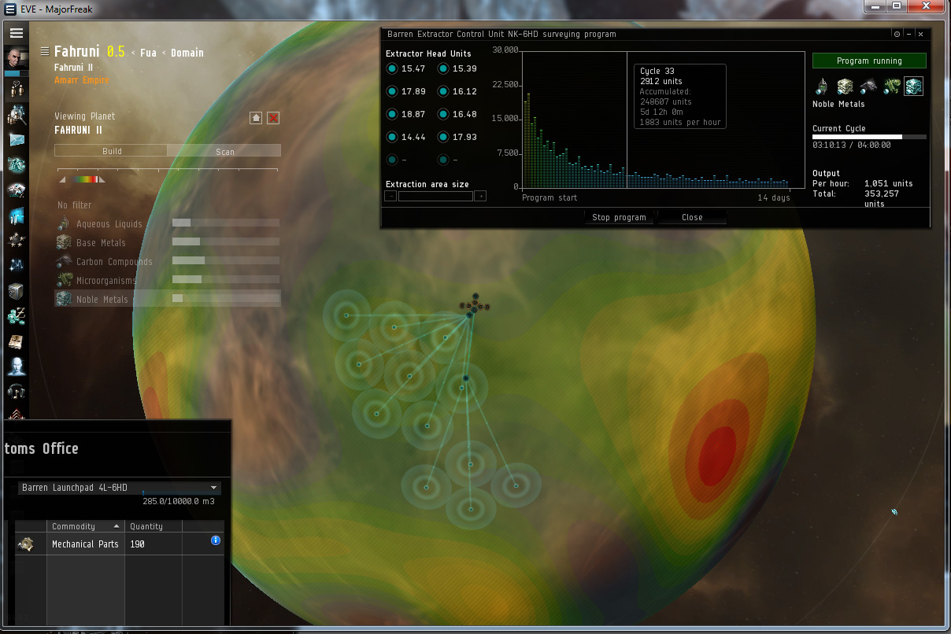Click left handle of scan color range slider

(63, 180)
